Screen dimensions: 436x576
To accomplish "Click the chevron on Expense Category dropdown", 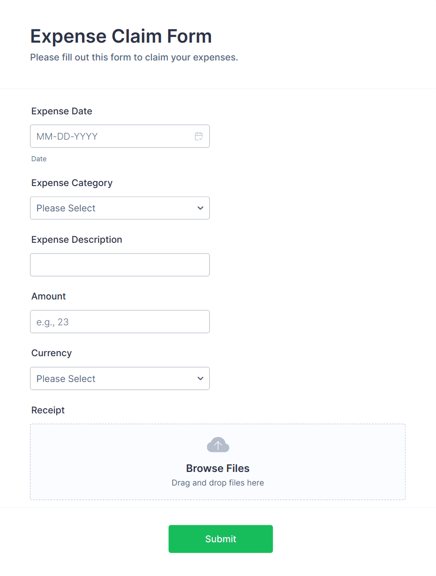I will pyautogui.click(x=200, y=208).
